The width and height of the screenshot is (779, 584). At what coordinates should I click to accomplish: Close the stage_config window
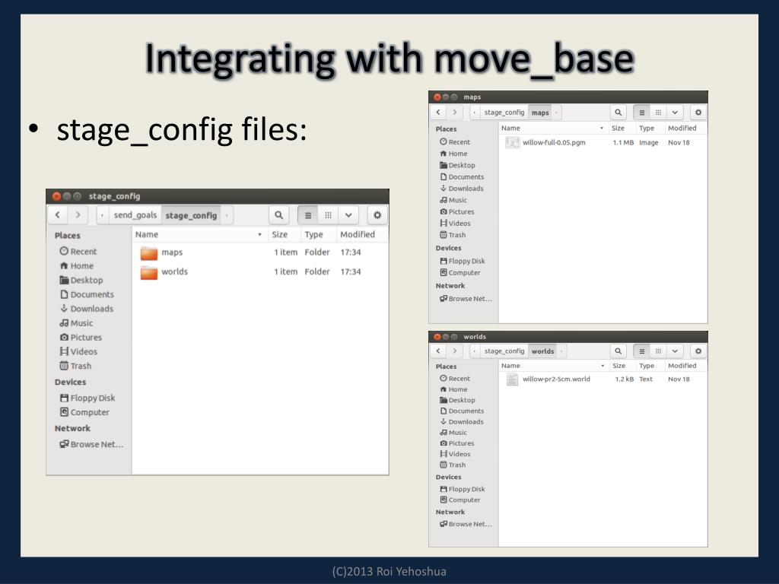tap(56, 196)
